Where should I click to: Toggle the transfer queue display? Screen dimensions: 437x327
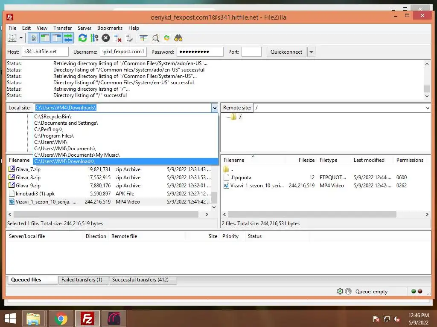click(x=68, y=38)
